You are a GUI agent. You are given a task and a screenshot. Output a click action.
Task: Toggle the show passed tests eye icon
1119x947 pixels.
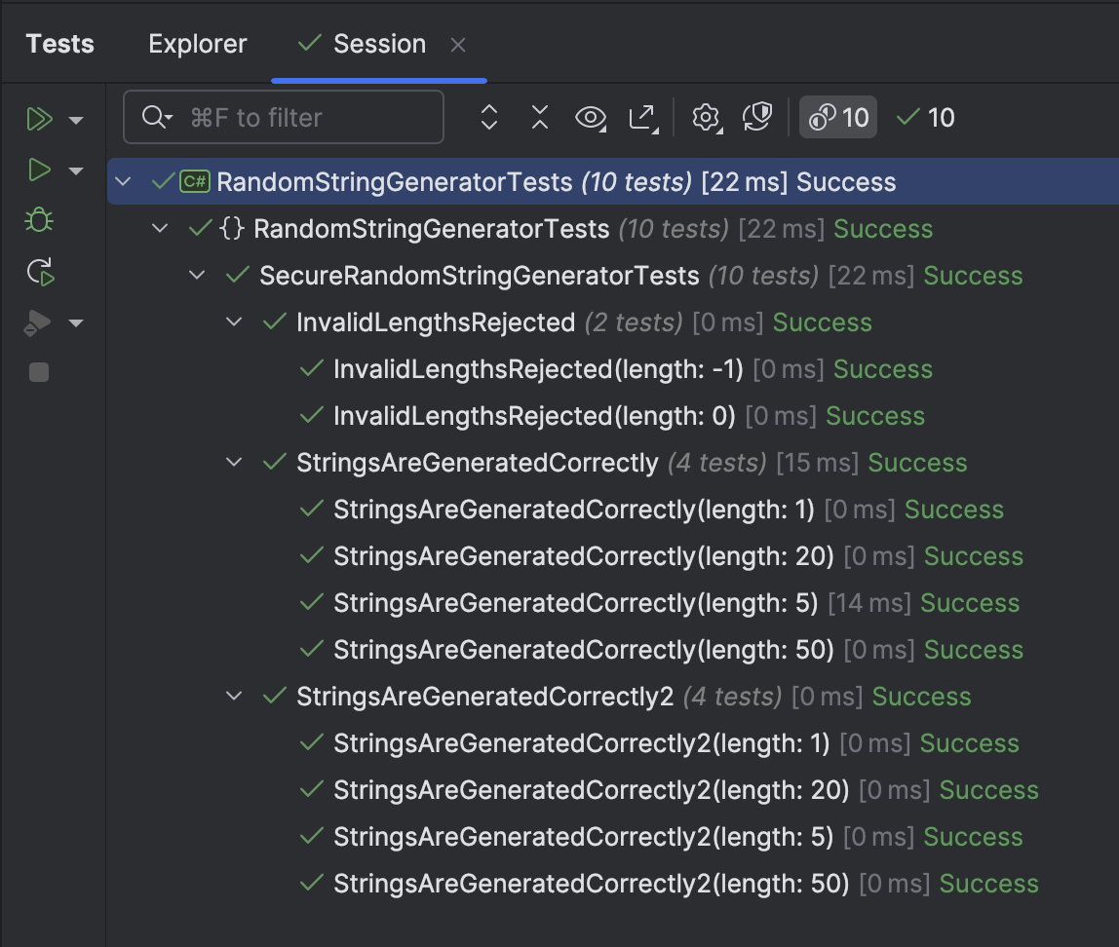coord(591,117)
